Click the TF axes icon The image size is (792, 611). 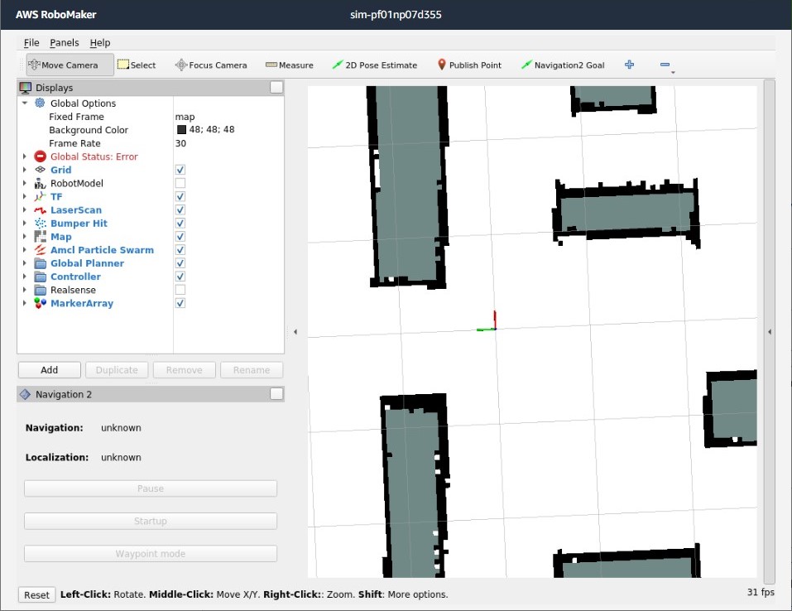pos(40,196)
